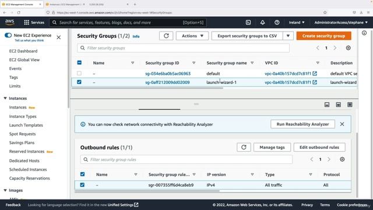Sort by VPC ID column

(x=318, y=63)
